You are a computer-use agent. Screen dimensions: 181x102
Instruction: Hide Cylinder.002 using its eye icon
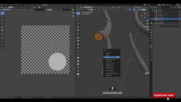coord(179,17)
